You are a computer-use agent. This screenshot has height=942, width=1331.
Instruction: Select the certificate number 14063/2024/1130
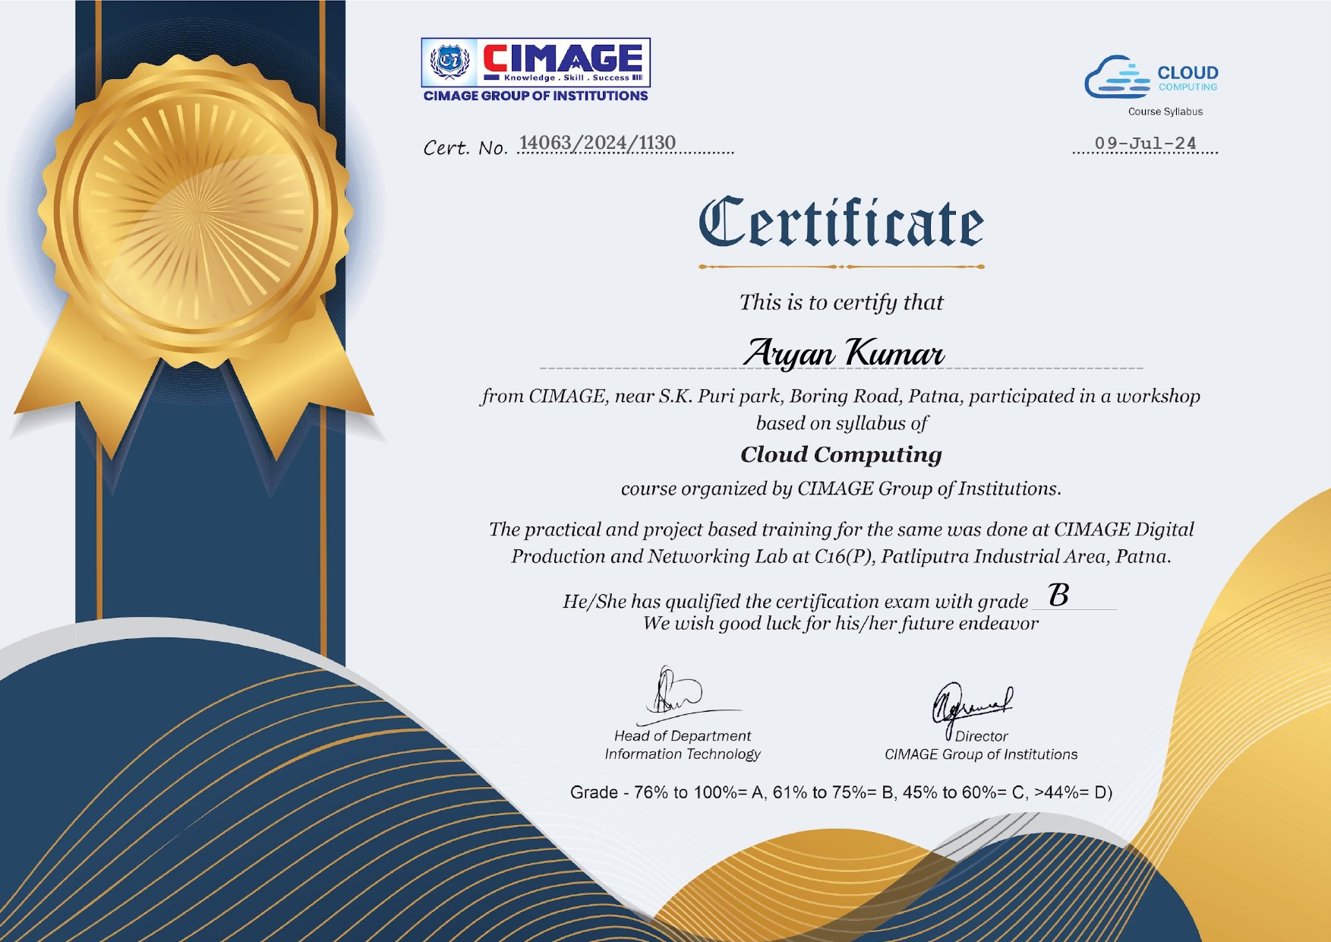coord(597,143)
